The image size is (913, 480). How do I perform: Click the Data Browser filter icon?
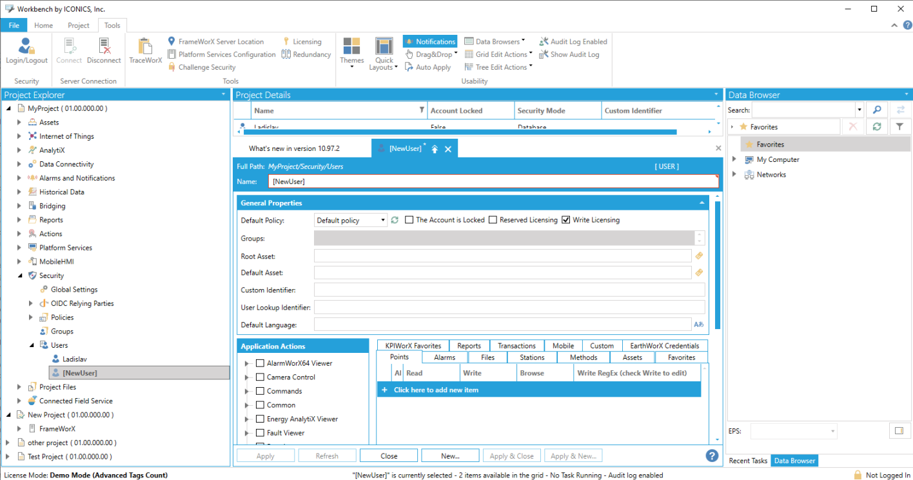(x=900, y=126)
